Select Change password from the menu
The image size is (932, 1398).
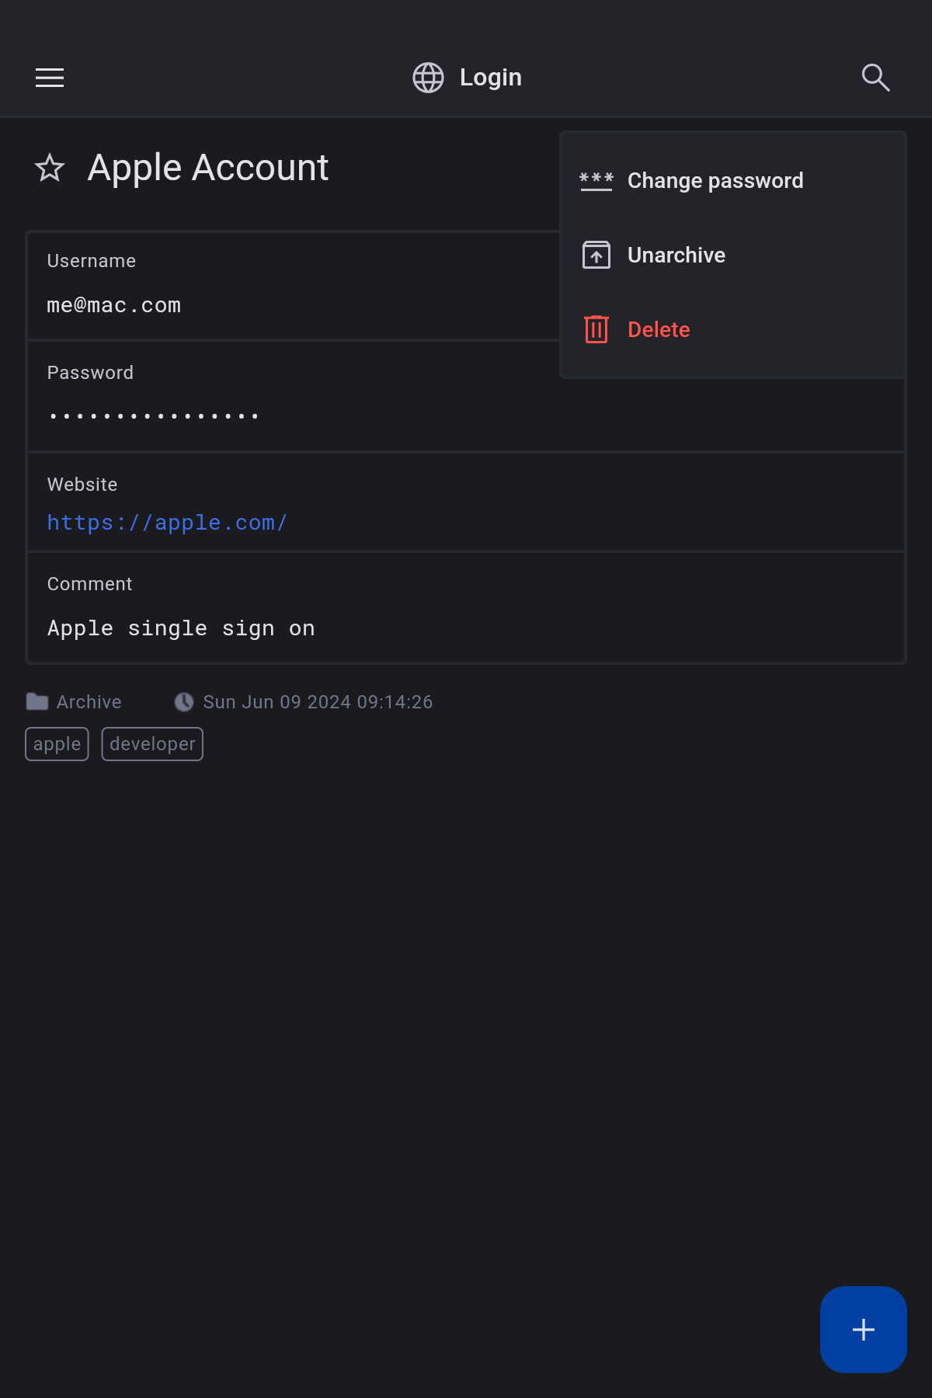click(x=715, y=181)
